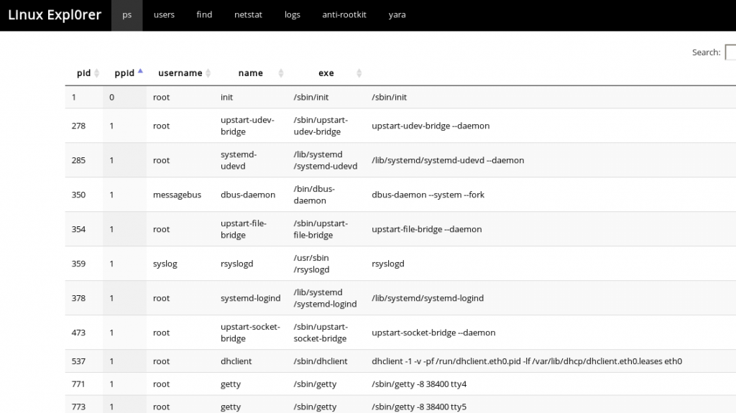
Task: Click the Search input field
Action: pos(730,52)
